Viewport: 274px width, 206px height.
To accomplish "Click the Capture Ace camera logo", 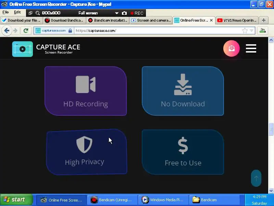I will [22, 49].
